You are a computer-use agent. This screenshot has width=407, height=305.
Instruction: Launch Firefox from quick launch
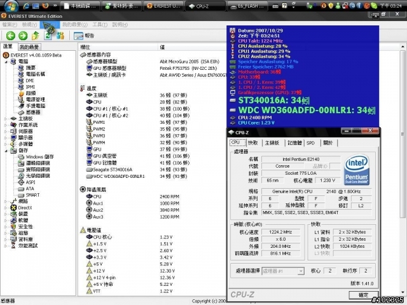pyautogui.click(x=45, y=6)
